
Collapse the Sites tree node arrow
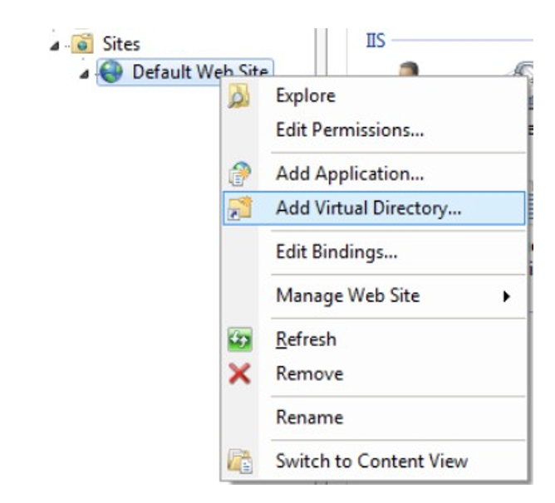click(x=55, y=46)
